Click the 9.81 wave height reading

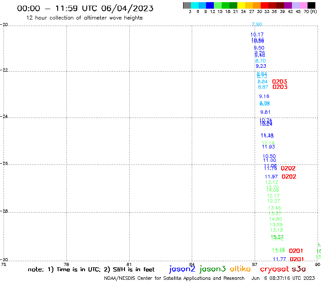click(x=265, y=112)
